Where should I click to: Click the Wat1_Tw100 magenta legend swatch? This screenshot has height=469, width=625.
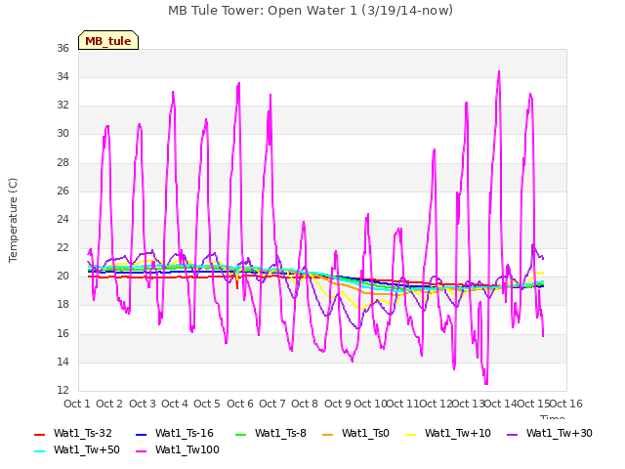click(141, 451)
